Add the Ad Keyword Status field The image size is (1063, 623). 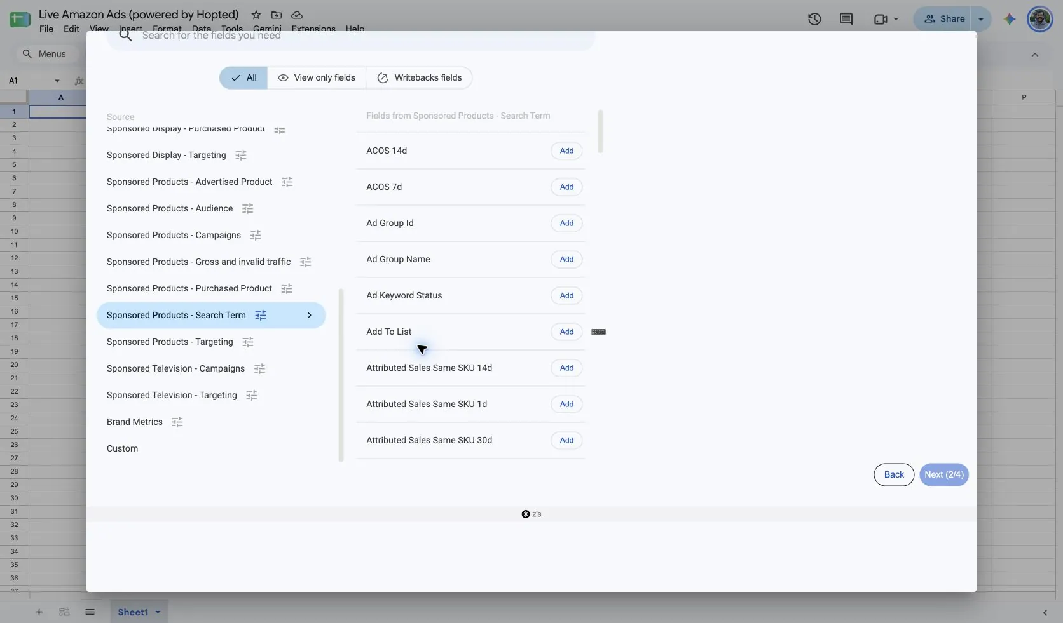(566, 295)
